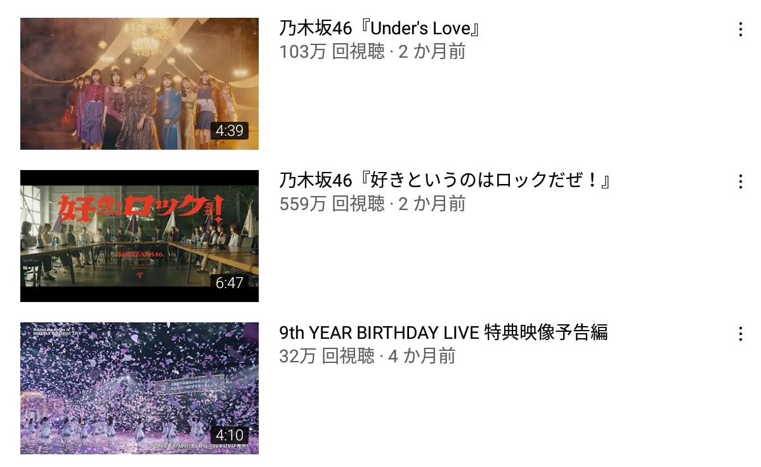This screenshot has width=761, height=467.
Task: Click the 559万 回視聴 view count
Action: [332, 204]
